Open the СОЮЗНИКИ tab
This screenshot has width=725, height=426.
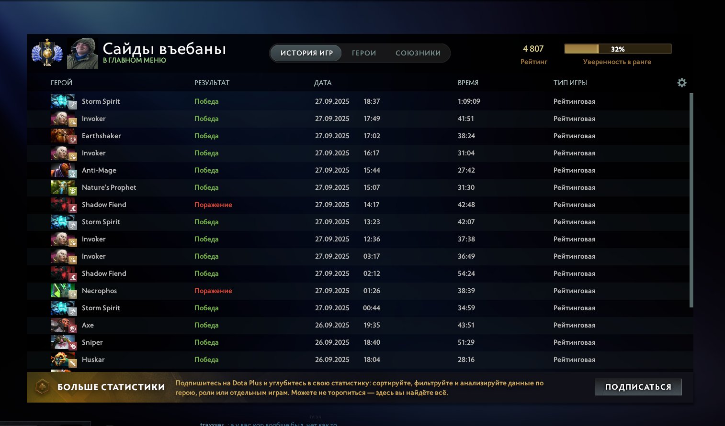click(418, 53)
